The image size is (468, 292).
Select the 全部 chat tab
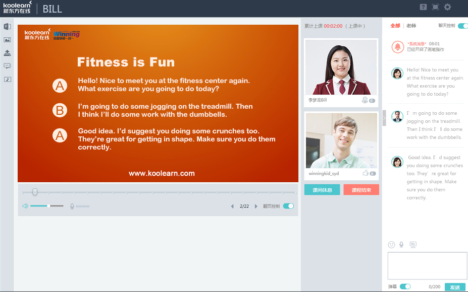pos(395,26)
